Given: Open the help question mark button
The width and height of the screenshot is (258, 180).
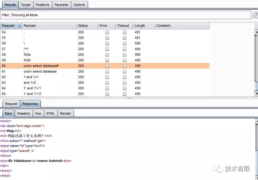Looking at the screenshot, I should 256,15.
